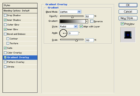140x96 pixels.
Task: Uncheck the Inner Shadow checkbox
Action: coord(5,20)
